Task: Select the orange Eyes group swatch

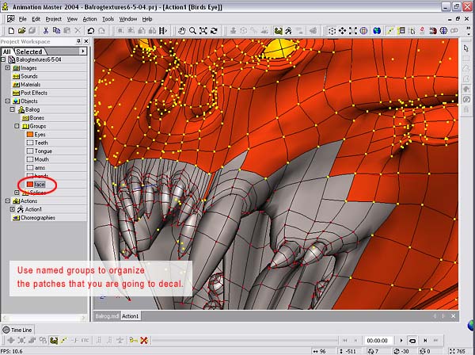Action: click(29, 135)
